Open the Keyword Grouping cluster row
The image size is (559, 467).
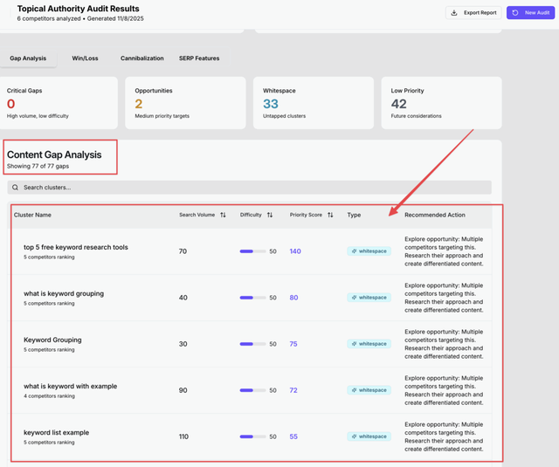52,340
